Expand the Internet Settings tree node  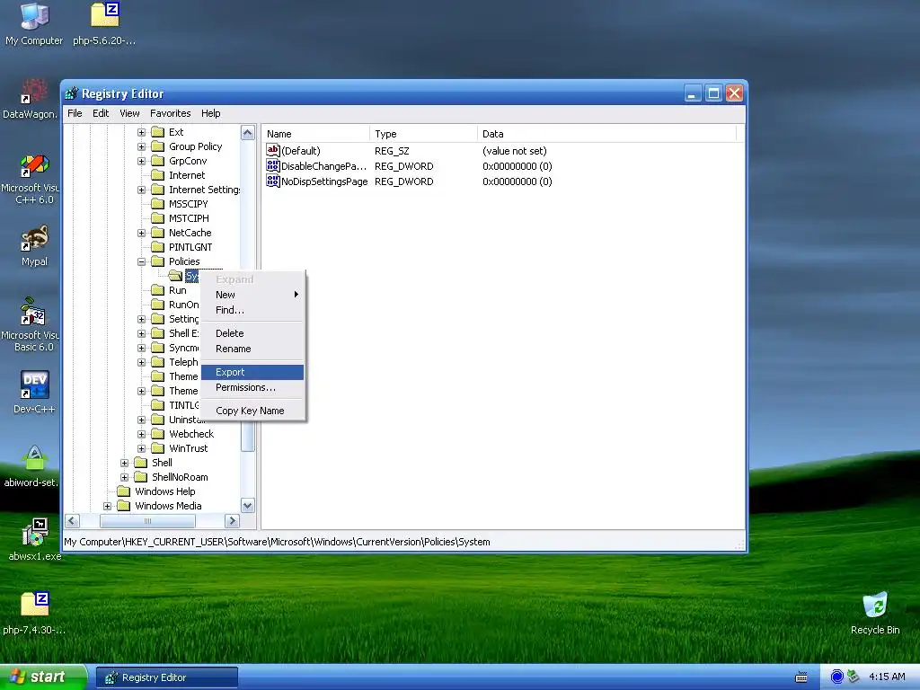click(141, 190)
